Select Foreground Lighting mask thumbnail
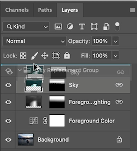Image resolution: width=137 pixels, height=151 pixels. coord(57,102)
